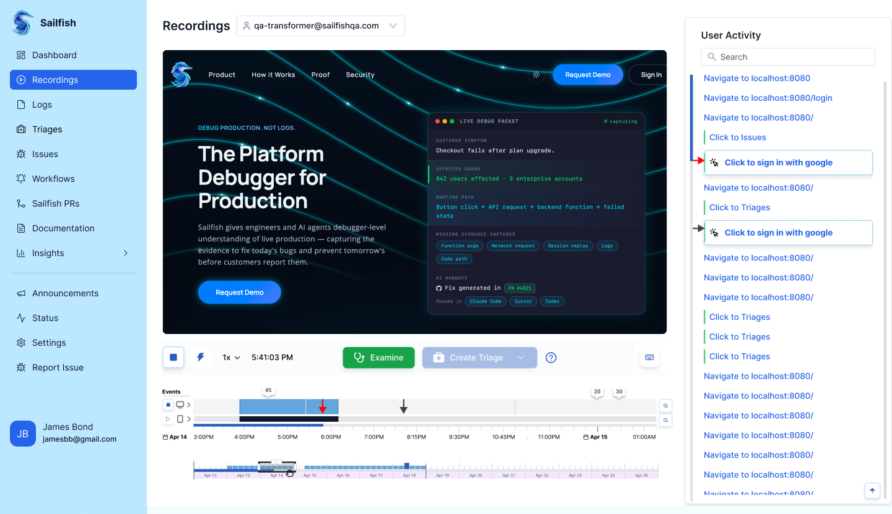Click the Apr 15 calendar icon on the timeline

click(x=587, y=437)
